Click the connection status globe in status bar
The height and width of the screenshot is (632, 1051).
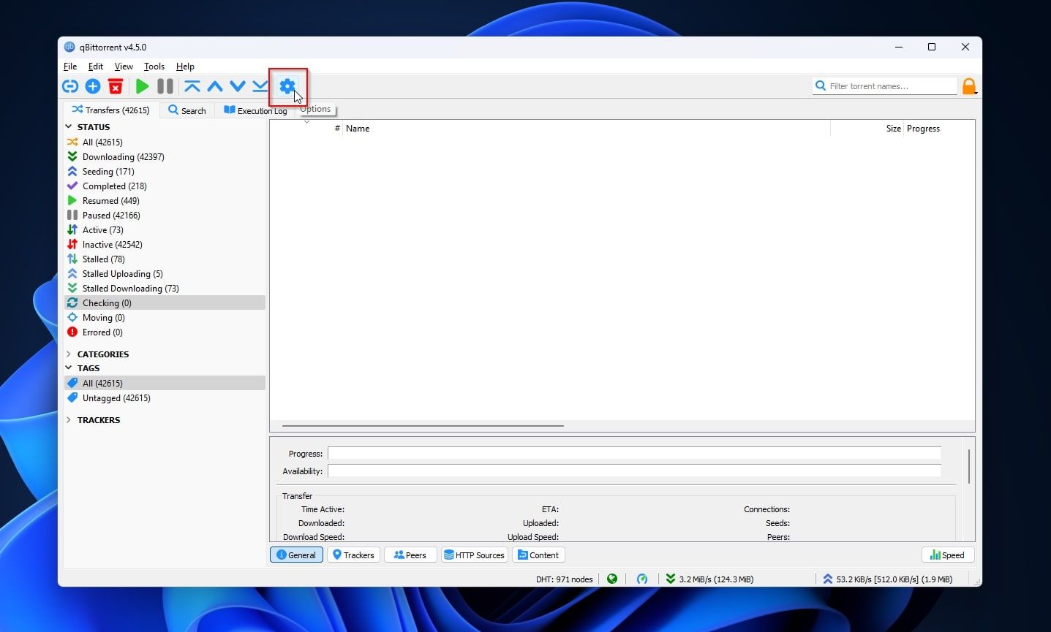click(x=612, y=579)
